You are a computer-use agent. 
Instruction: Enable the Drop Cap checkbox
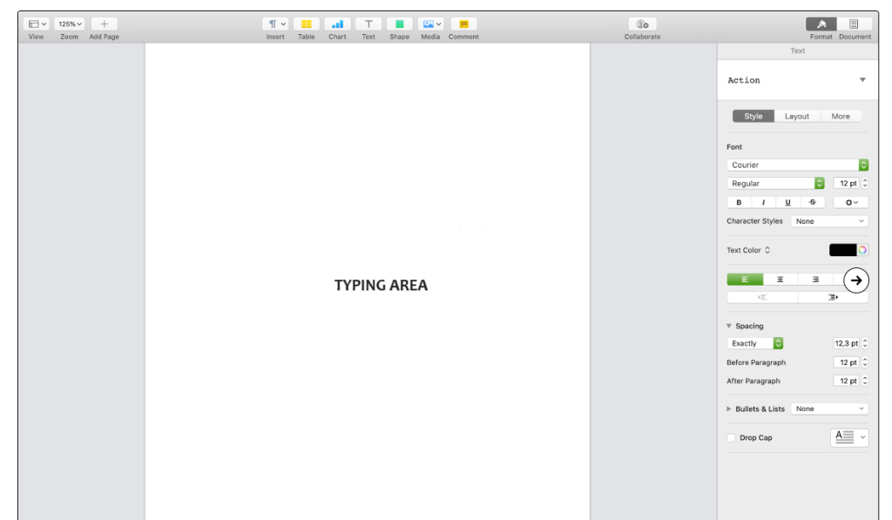pyautogui.click(x=731, y=438)
